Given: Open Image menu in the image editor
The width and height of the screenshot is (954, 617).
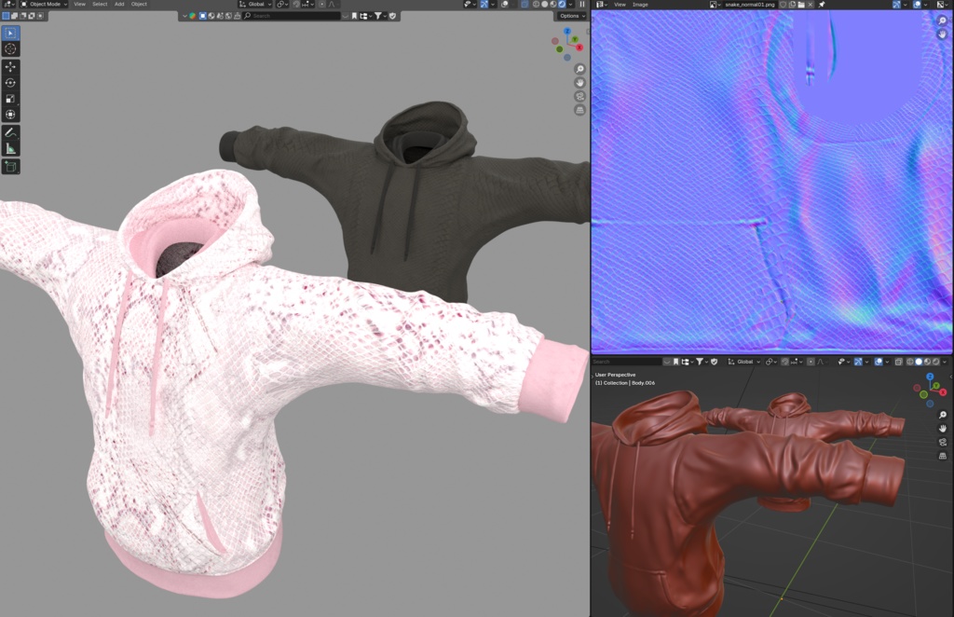Looking at the screenshot, I should coord(641,5).
